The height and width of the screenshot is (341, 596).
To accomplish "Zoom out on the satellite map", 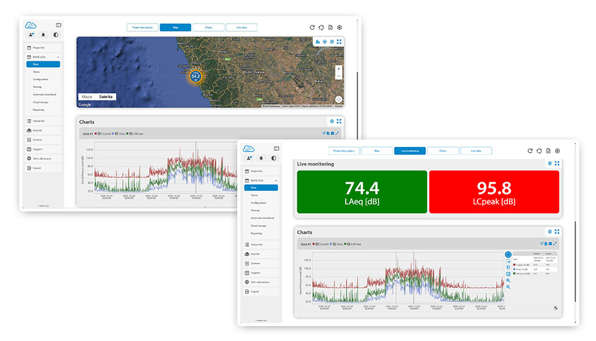I will pyautogui.click(x=338, y=76).
